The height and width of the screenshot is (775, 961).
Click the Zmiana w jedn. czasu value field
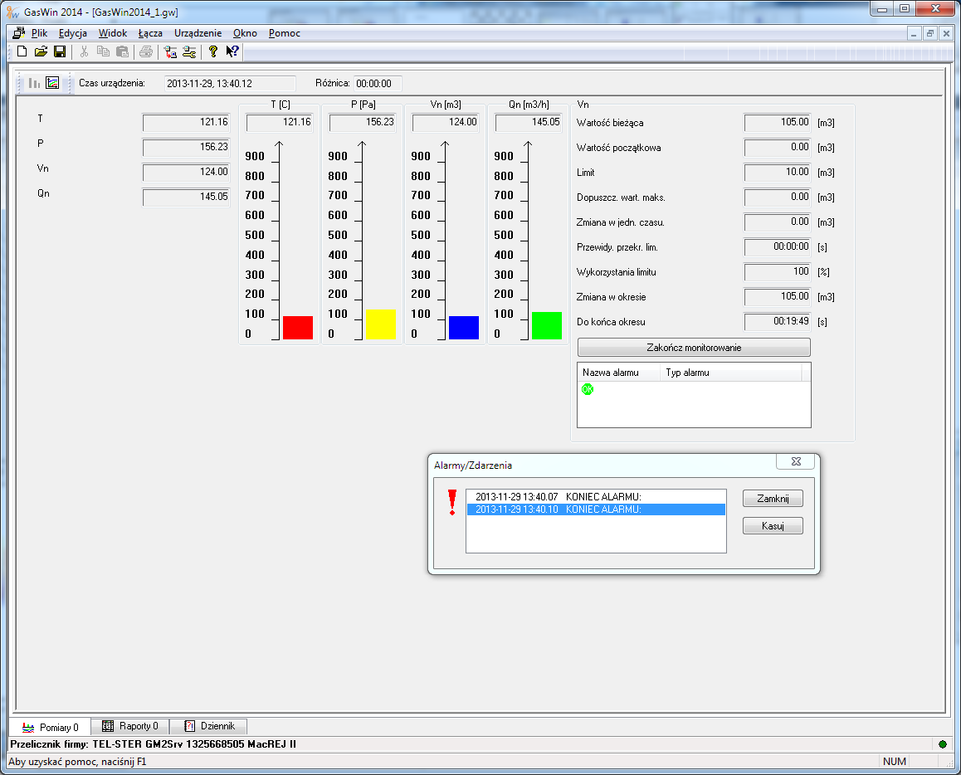(777, 222)
